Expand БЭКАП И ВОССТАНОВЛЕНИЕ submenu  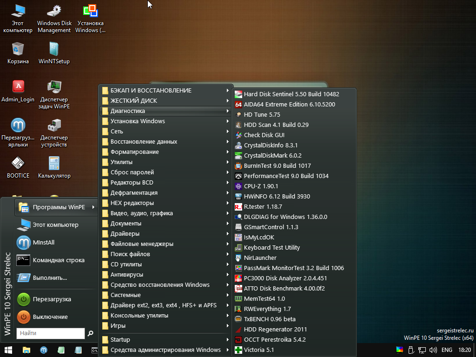pyautogui.click(x=166, y=91)
